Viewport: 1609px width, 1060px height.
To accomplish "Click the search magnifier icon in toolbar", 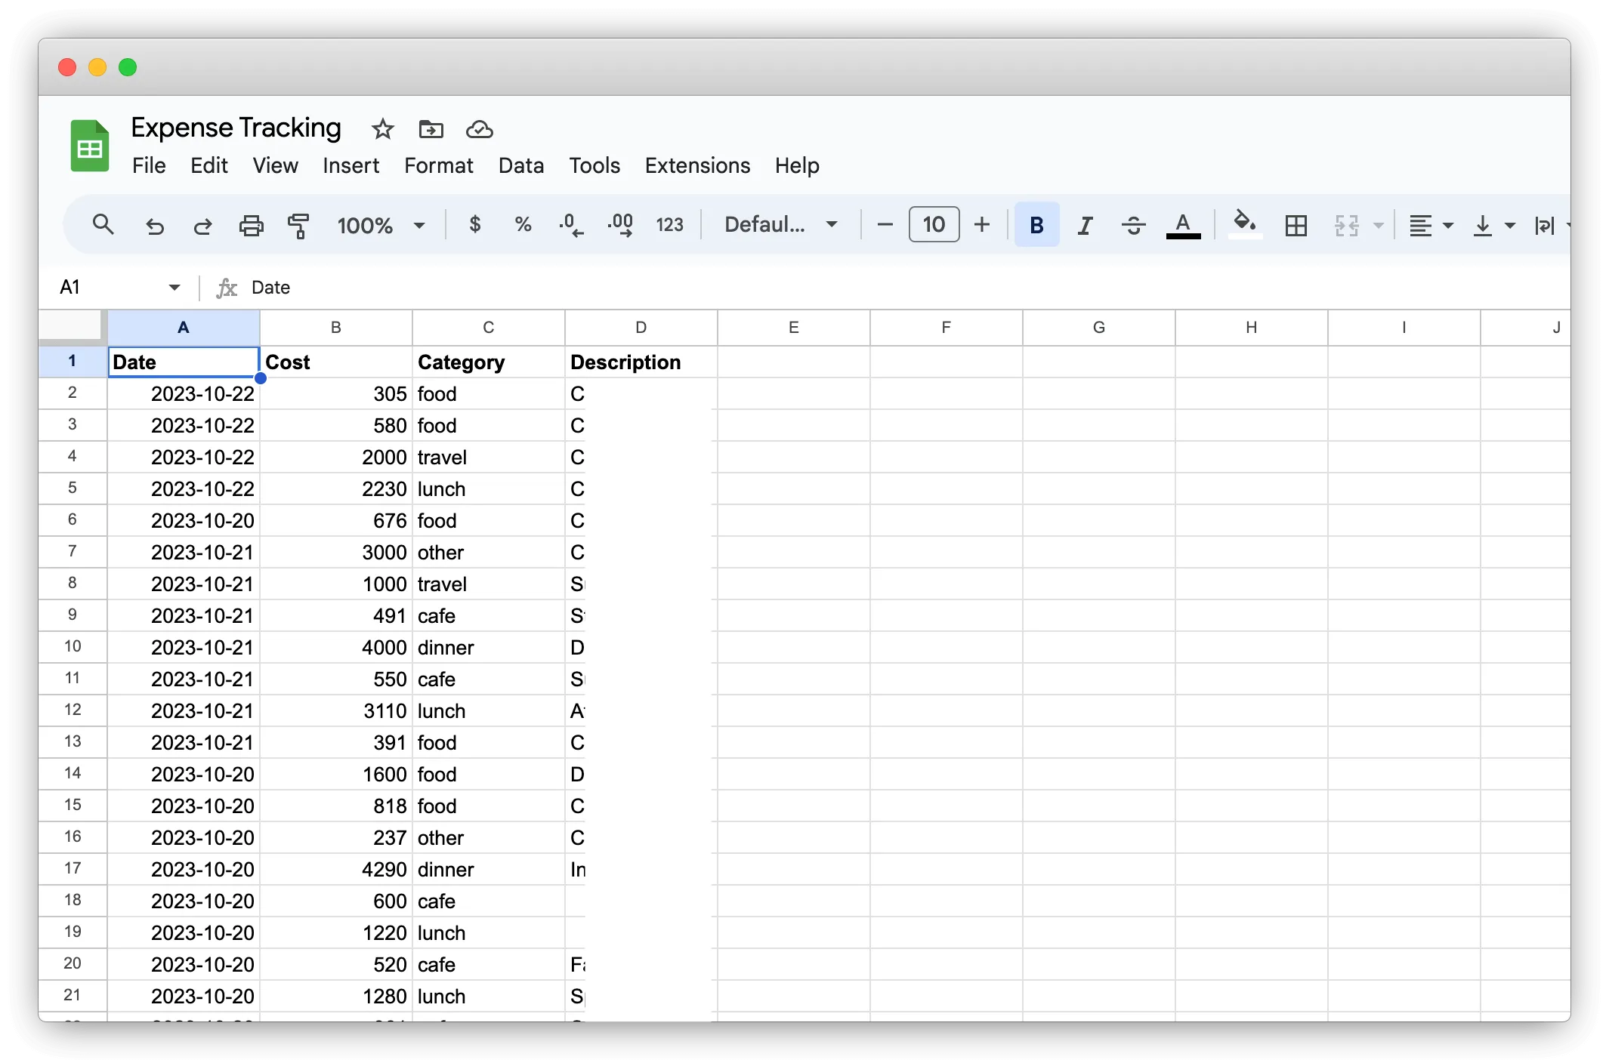I will 103,225.
